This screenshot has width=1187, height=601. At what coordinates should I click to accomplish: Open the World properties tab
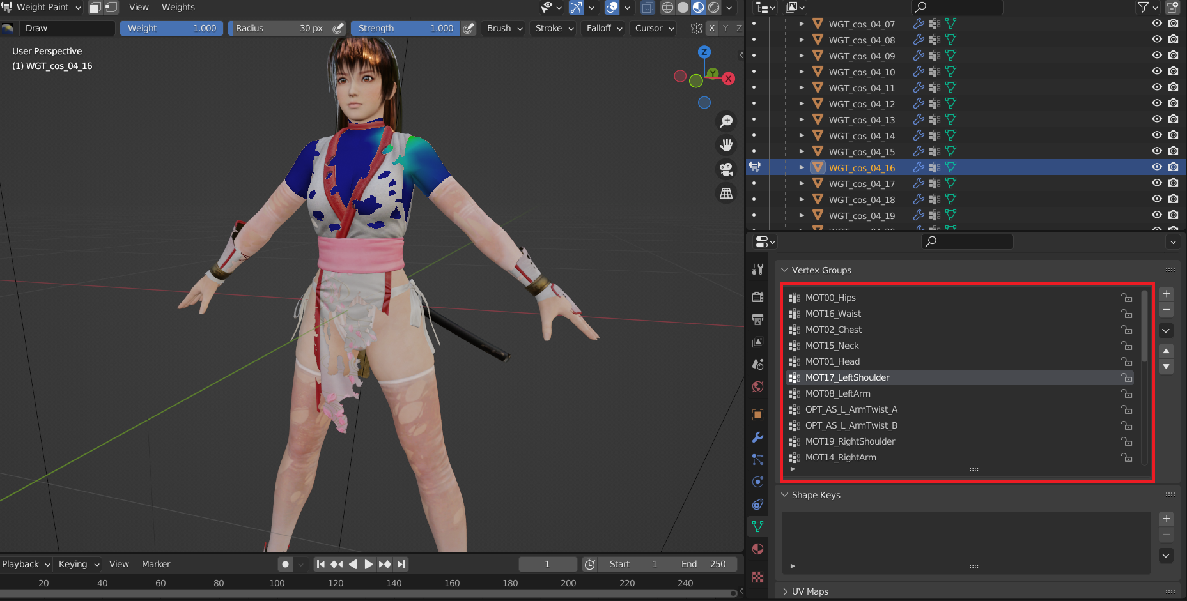coord(757,386)
